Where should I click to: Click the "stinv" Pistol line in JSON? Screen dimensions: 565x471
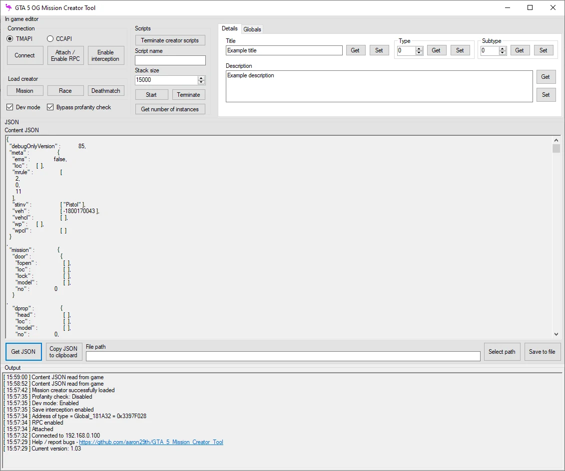point(48,205)
